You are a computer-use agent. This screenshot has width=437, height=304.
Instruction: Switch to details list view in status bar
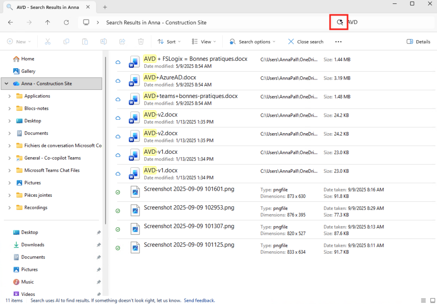point(422,300)
